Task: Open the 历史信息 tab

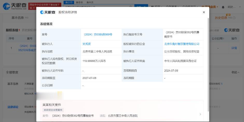Action: pos(221,18)
